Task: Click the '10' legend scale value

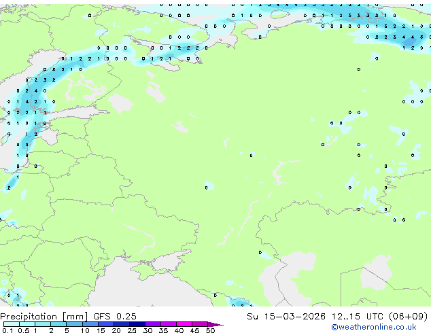Action: [85, 330]
